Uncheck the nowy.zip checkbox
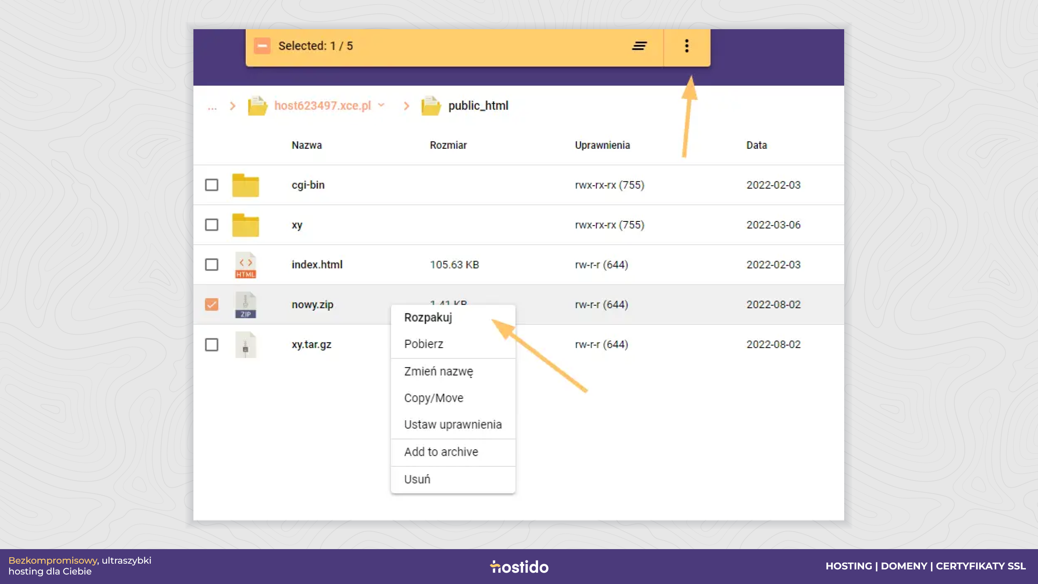The width and height of the screenshot is (1038, 584). click(211, 305)
